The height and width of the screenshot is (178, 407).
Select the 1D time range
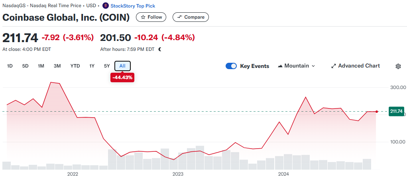coord(10,66)
